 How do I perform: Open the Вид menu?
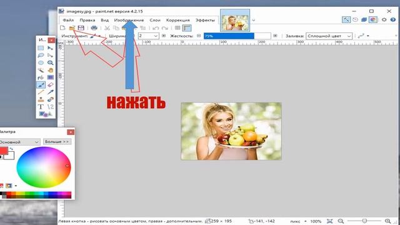tap(104, 20)
